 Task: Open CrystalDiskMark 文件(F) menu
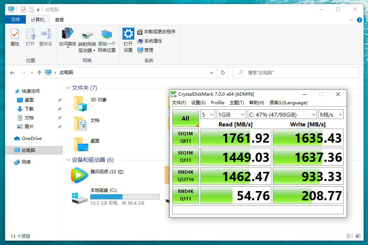point(179,103)
